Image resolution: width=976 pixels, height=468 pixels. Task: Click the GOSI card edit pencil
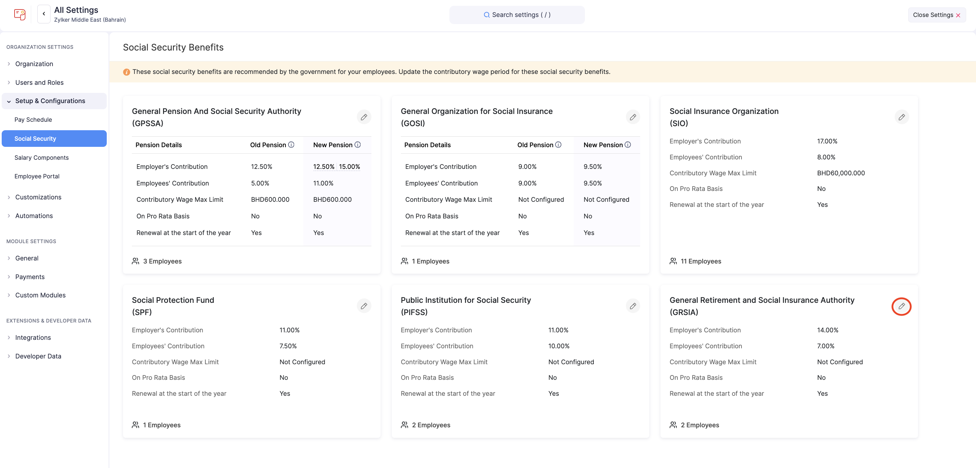coord(632,117)
